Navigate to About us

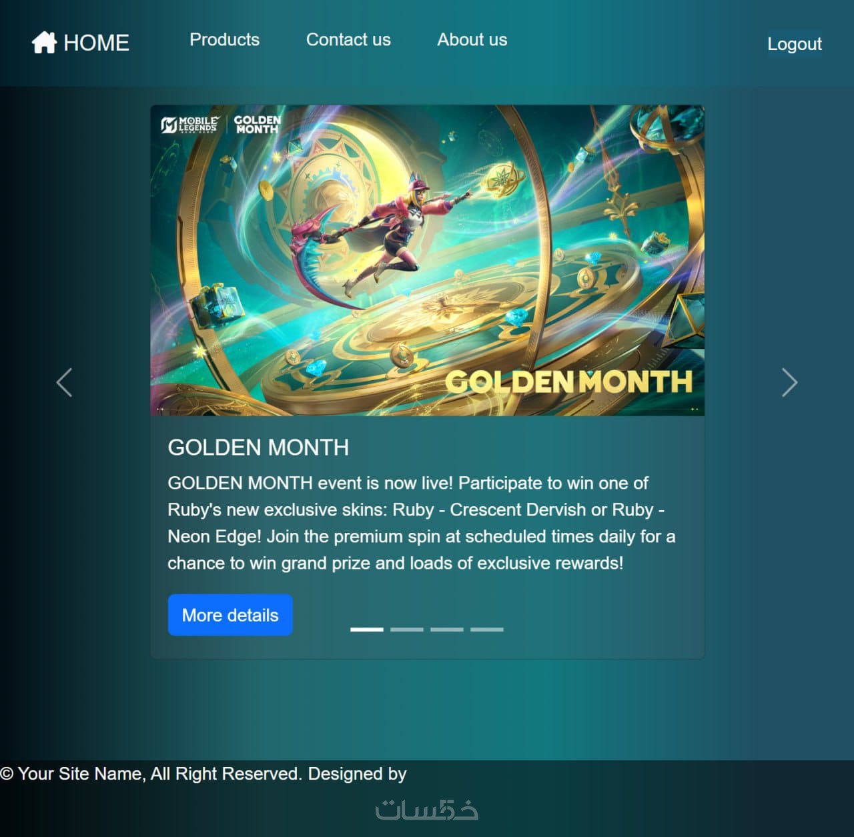pos(472,40)
